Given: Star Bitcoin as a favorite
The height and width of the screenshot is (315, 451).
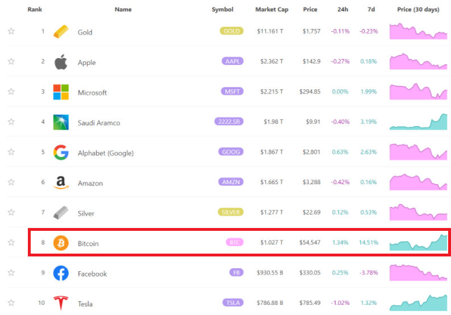Looking at the screenshot, I should (x=11, y=243).
